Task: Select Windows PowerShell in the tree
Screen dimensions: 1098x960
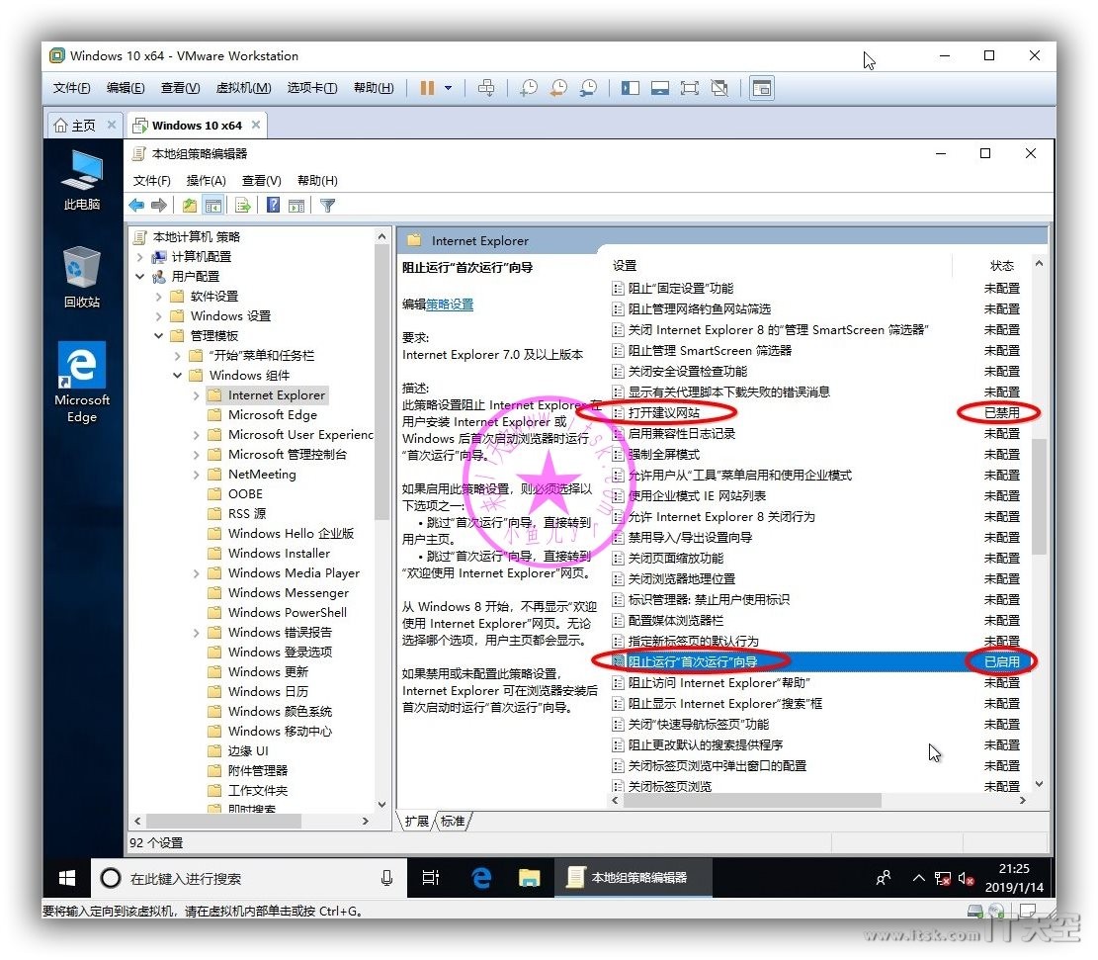Action: coord(288,612)
